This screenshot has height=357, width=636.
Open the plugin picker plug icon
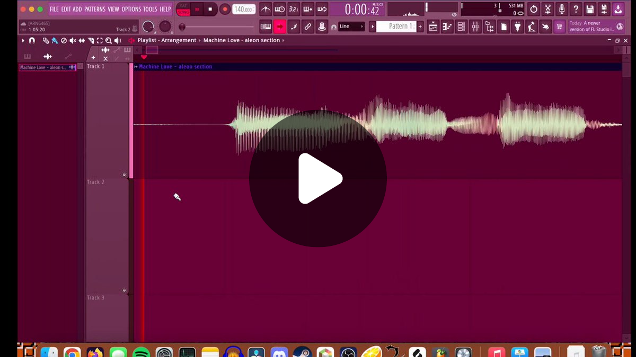(518, 26)
